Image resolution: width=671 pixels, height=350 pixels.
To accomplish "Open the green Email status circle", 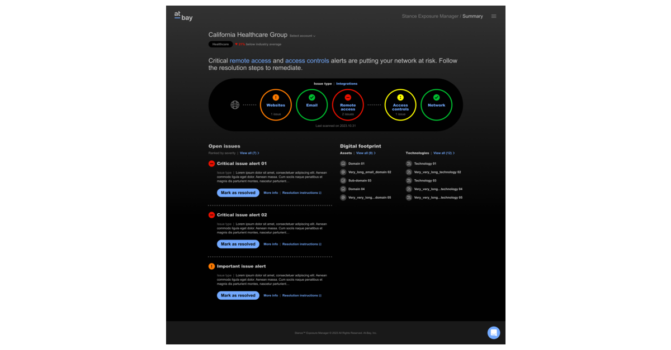I will [311, 105].
